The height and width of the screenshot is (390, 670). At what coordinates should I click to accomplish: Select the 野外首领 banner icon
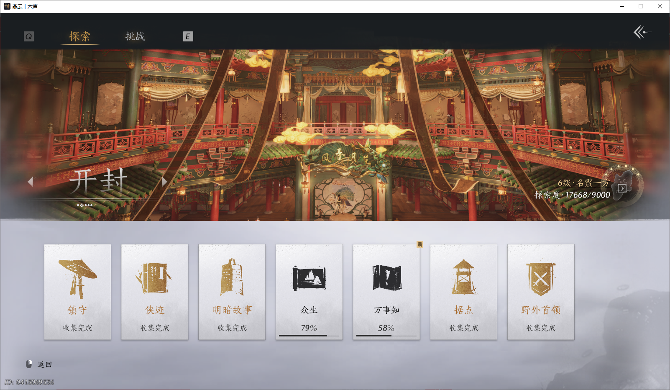tap(541, 276)
